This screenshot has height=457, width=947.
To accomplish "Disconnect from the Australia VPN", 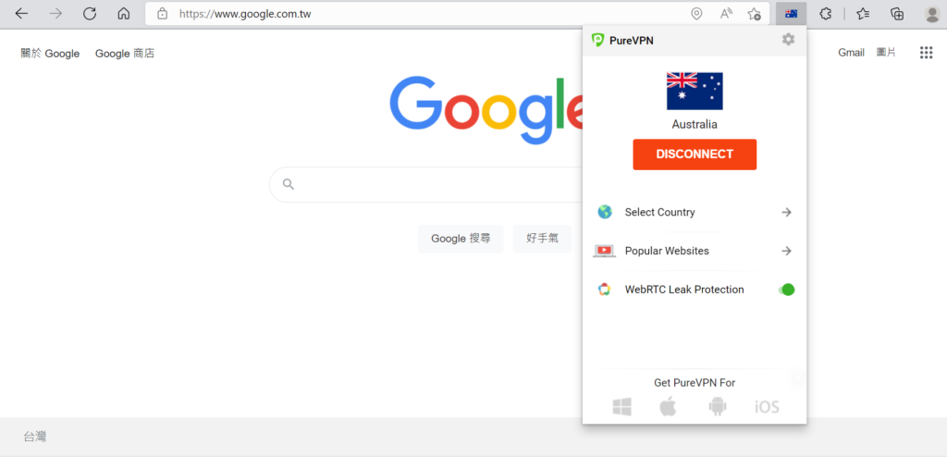I will point(695,154).
